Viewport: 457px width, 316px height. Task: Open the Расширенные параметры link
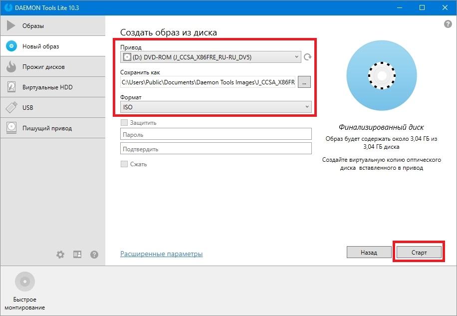pyautogui.click(x=161, y=254)
